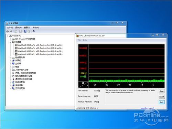Click the Current Latency label
The image size is (172, 129).
84,96
